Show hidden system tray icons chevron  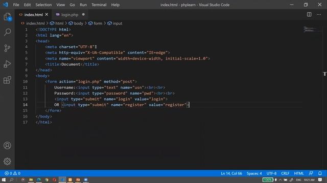[280, 179]
